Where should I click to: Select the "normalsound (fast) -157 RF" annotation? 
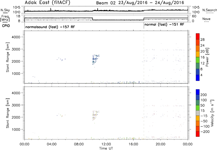pos(50,27)
